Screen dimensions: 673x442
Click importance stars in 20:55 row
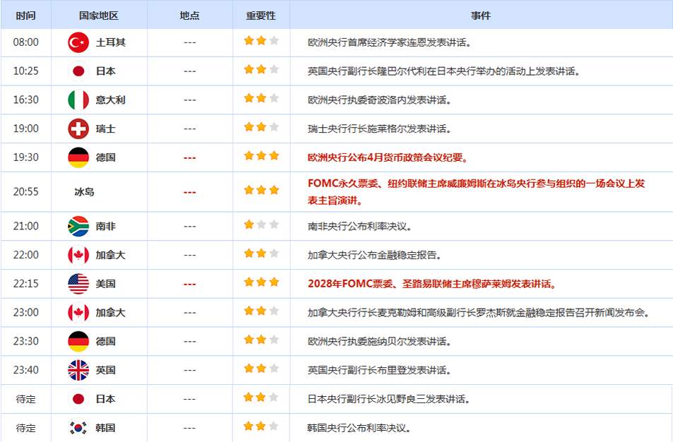coord(261,190)
